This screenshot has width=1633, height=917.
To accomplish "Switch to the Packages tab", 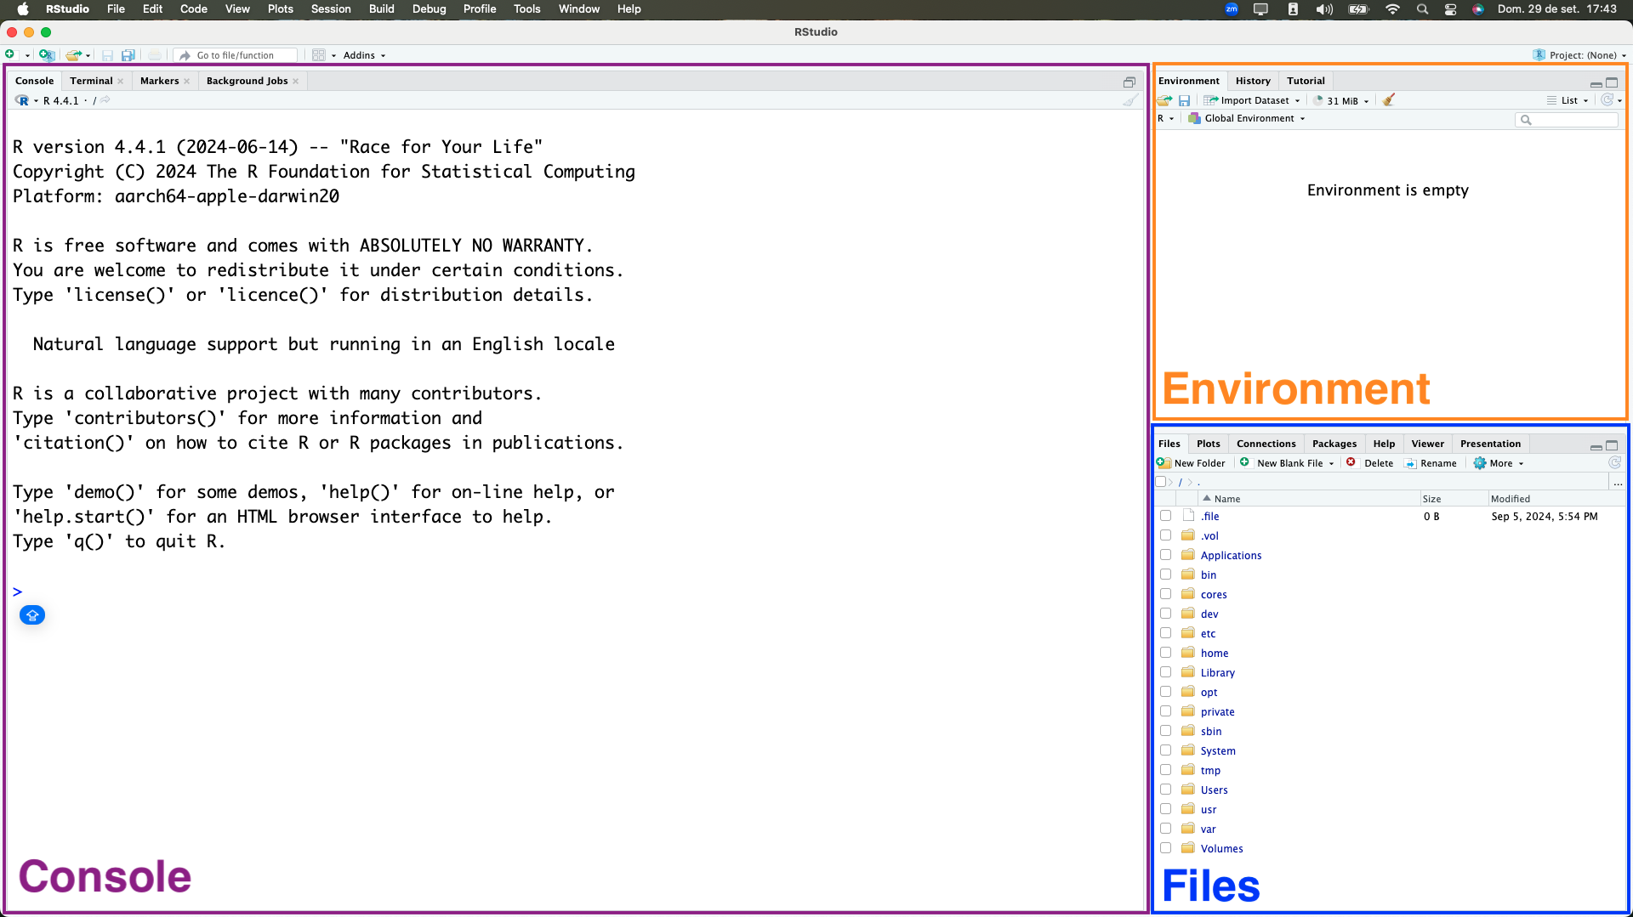I will 1334,444.
